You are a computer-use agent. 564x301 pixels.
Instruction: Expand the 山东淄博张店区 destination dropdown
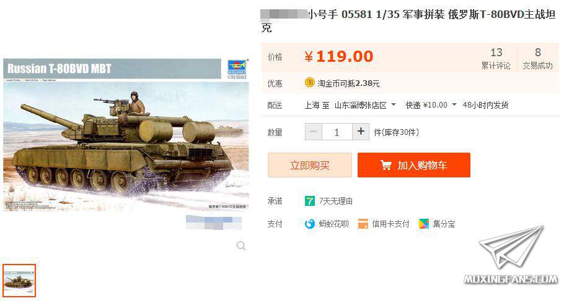click(x=365, y=105)
